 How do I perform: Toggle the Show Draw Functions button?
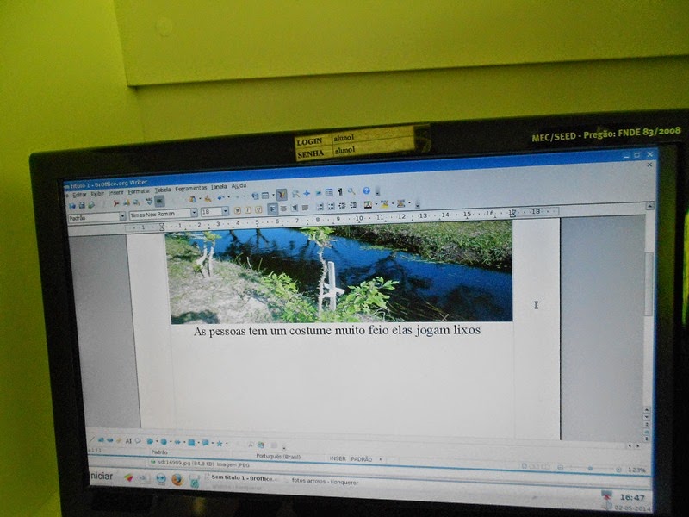coord(282,195)
